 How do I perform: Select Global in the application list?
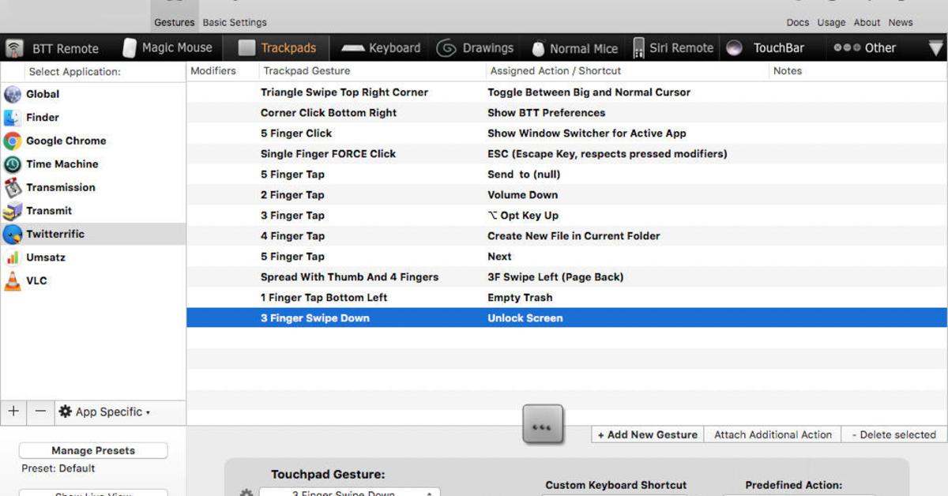(93, 94)
